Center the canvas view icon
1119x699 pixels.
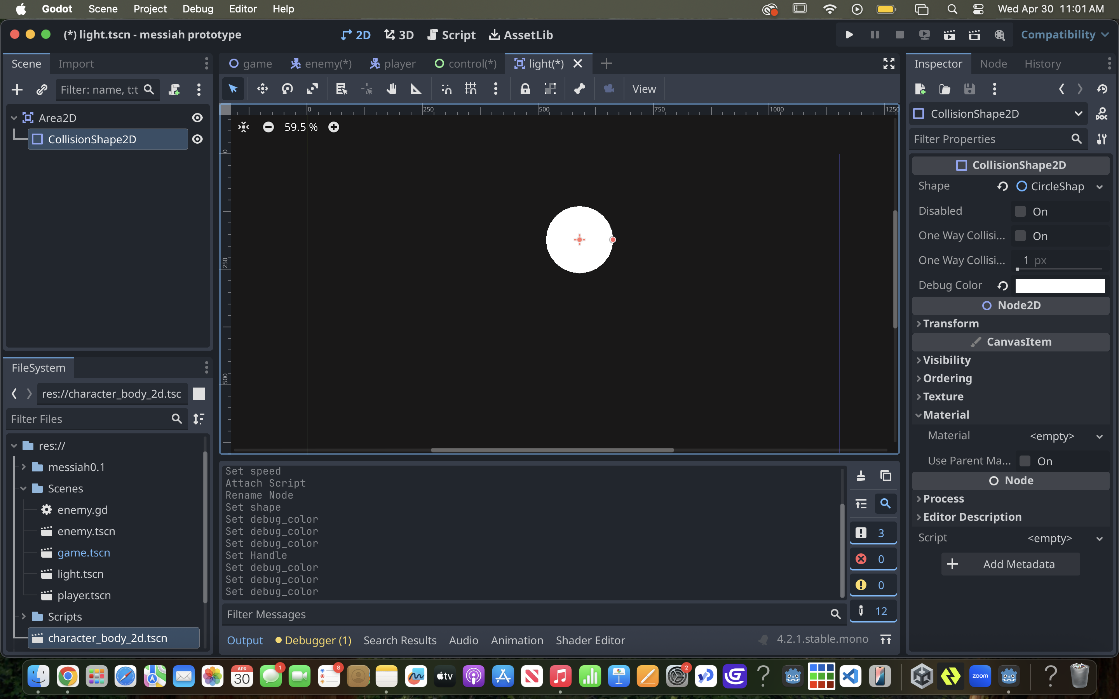[244, 127]
